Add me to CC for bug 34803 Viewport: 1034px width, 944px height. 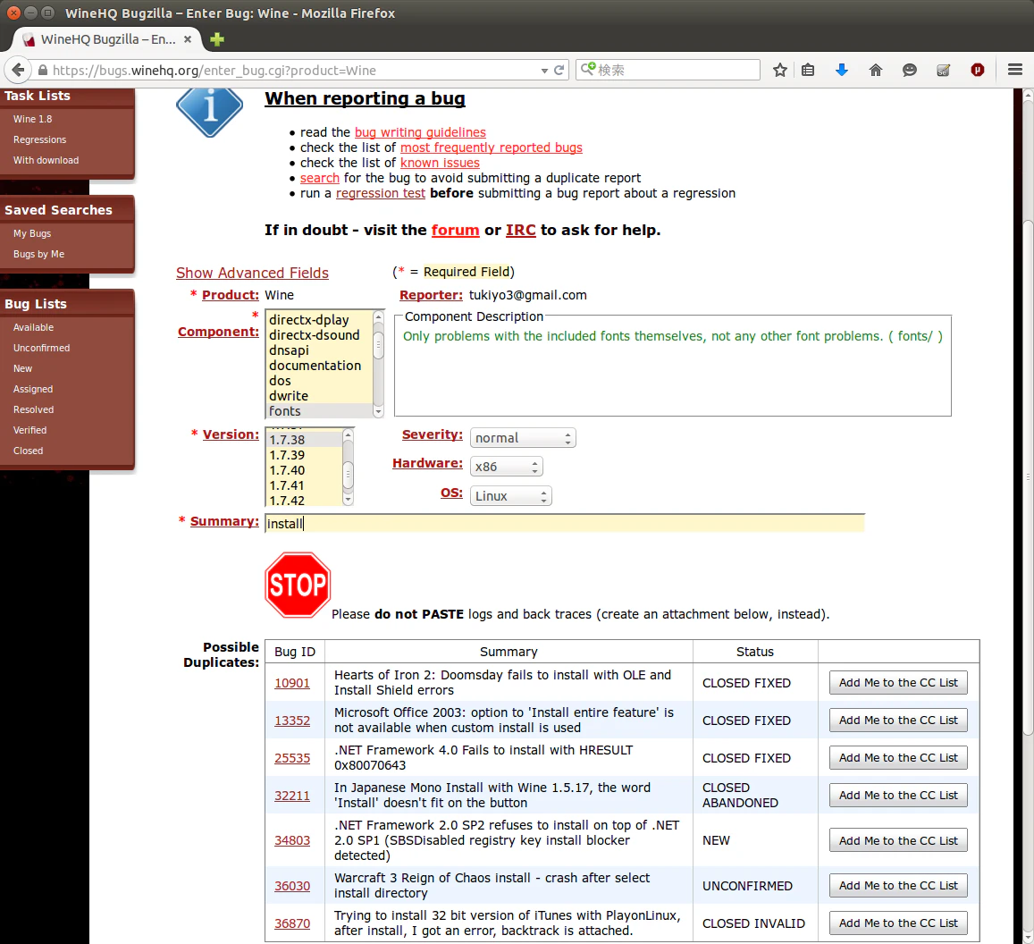point(898,840)
